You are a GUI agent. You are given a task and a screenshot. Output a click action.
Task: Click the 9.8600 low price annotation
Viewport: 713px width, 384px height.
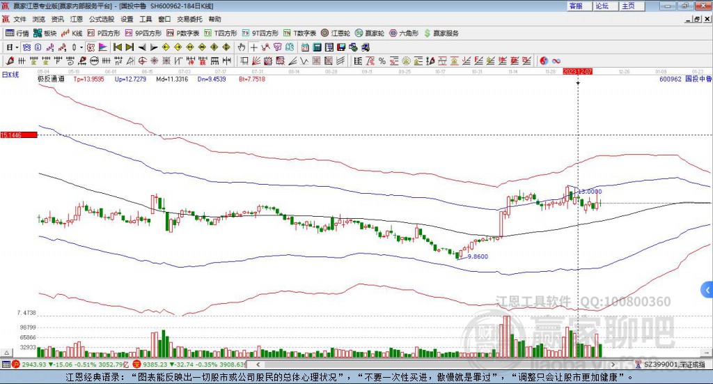(478, 256)
